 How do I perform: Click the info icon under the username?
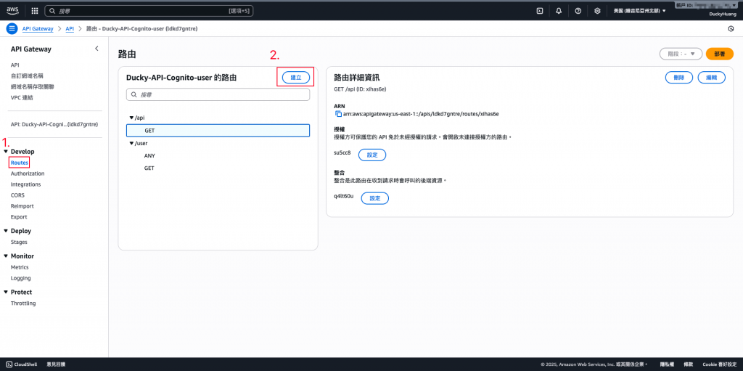730,28
